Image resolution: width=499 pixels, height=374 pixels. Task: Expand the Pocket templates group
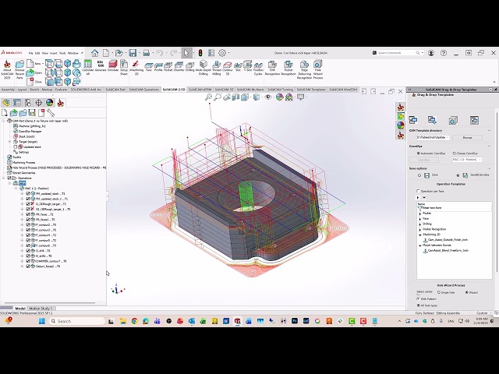coord(420,213)
